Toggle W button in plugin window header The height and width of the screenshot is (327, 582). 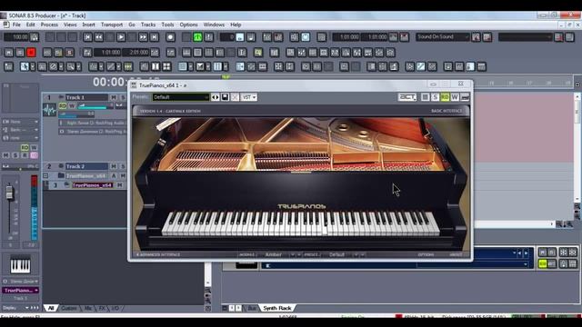[455, 97]
